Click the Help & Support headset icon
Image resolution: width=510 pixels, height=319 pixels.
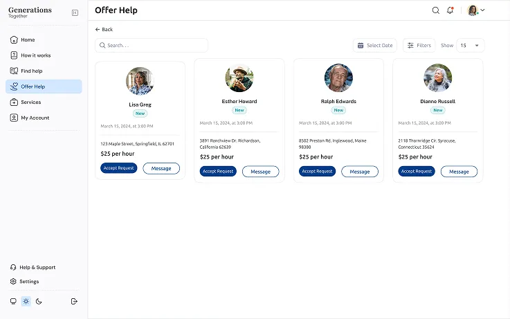coord(13,267)
